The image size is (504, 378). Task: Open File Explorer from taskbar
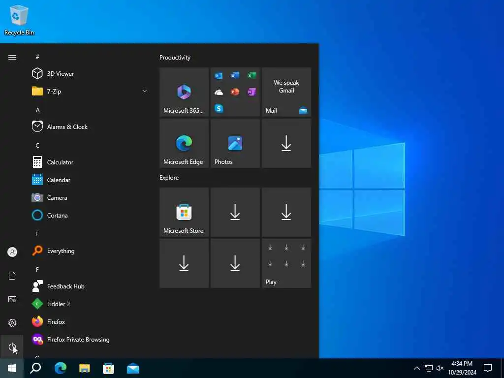click(85, 368)
